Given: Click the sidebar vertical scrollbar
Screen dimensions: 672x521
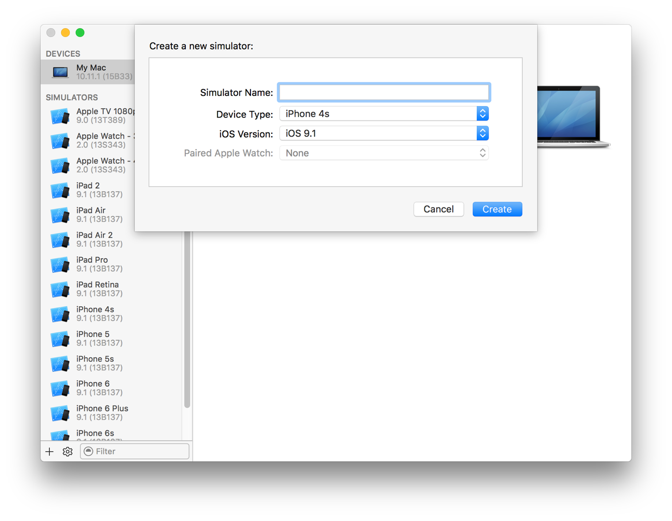Looking at the screenshot, I should (187, 321).
